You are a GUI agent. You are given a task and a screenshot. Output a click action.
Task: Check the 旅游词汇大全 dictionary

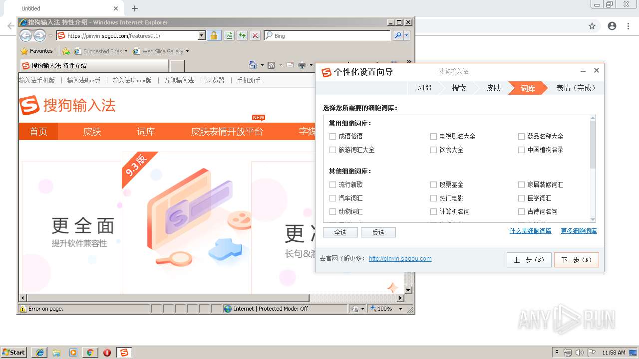coord(333,150)
